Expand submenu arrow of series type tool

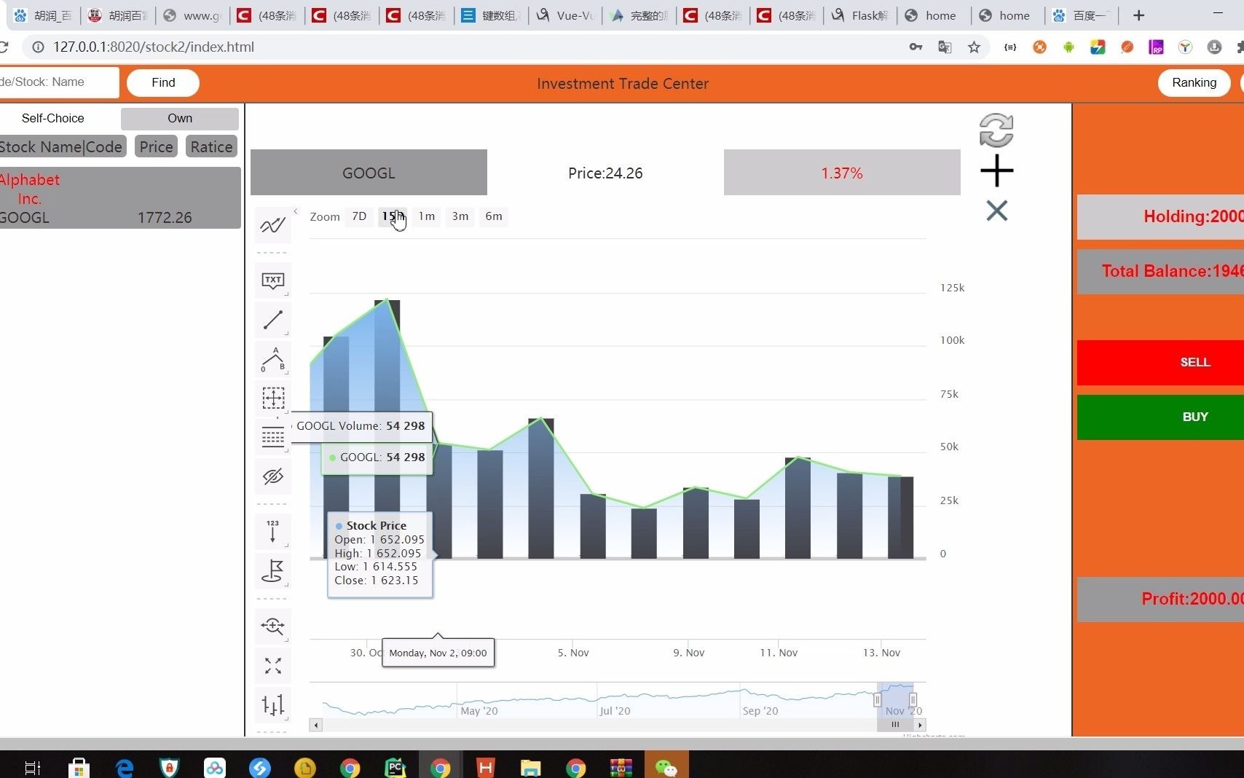click(x=288, y=718)
